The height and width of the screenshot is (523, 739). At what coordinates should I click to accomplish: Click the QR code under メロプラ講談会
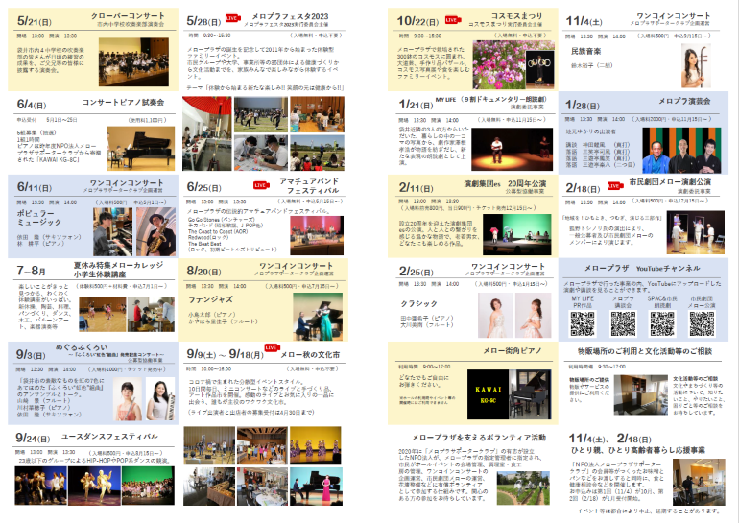click(621, 323)
